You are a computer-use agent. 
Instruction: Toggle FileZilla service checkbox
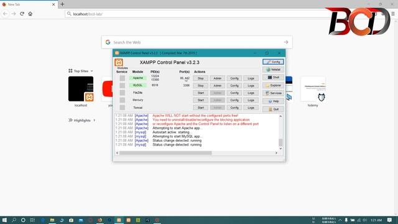tap(123, 93)
